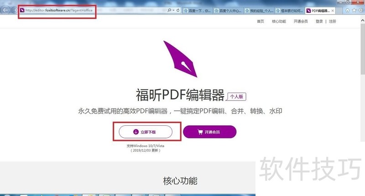
Task: Click the browser forward arrow button
Action: [14, 10]
